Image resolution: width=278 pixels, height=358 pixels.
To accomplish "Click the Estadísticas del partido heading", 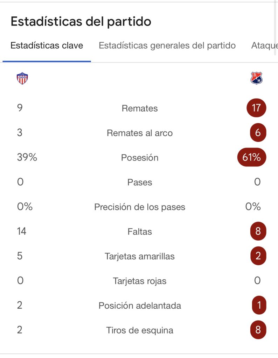I will (x=81, y=22).
